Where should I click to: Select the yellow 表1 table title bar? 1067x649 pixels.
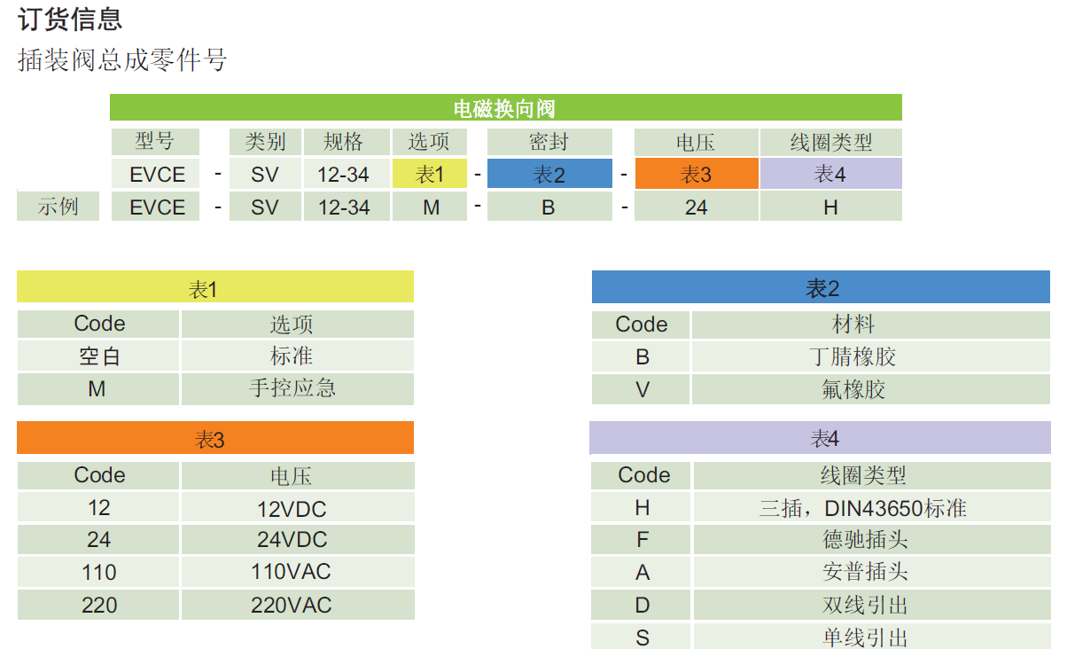[x=214, y=289]
